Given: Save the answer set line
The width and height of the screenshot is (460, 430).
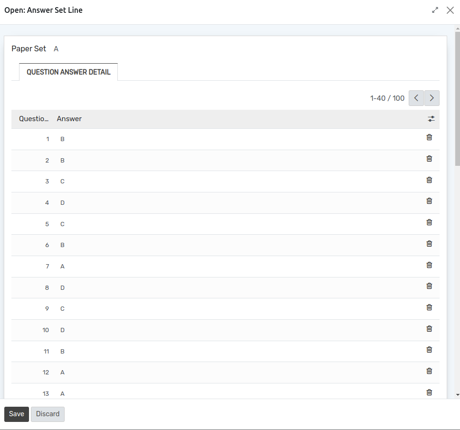Looking at the screenshot, I should click(17, 414).
